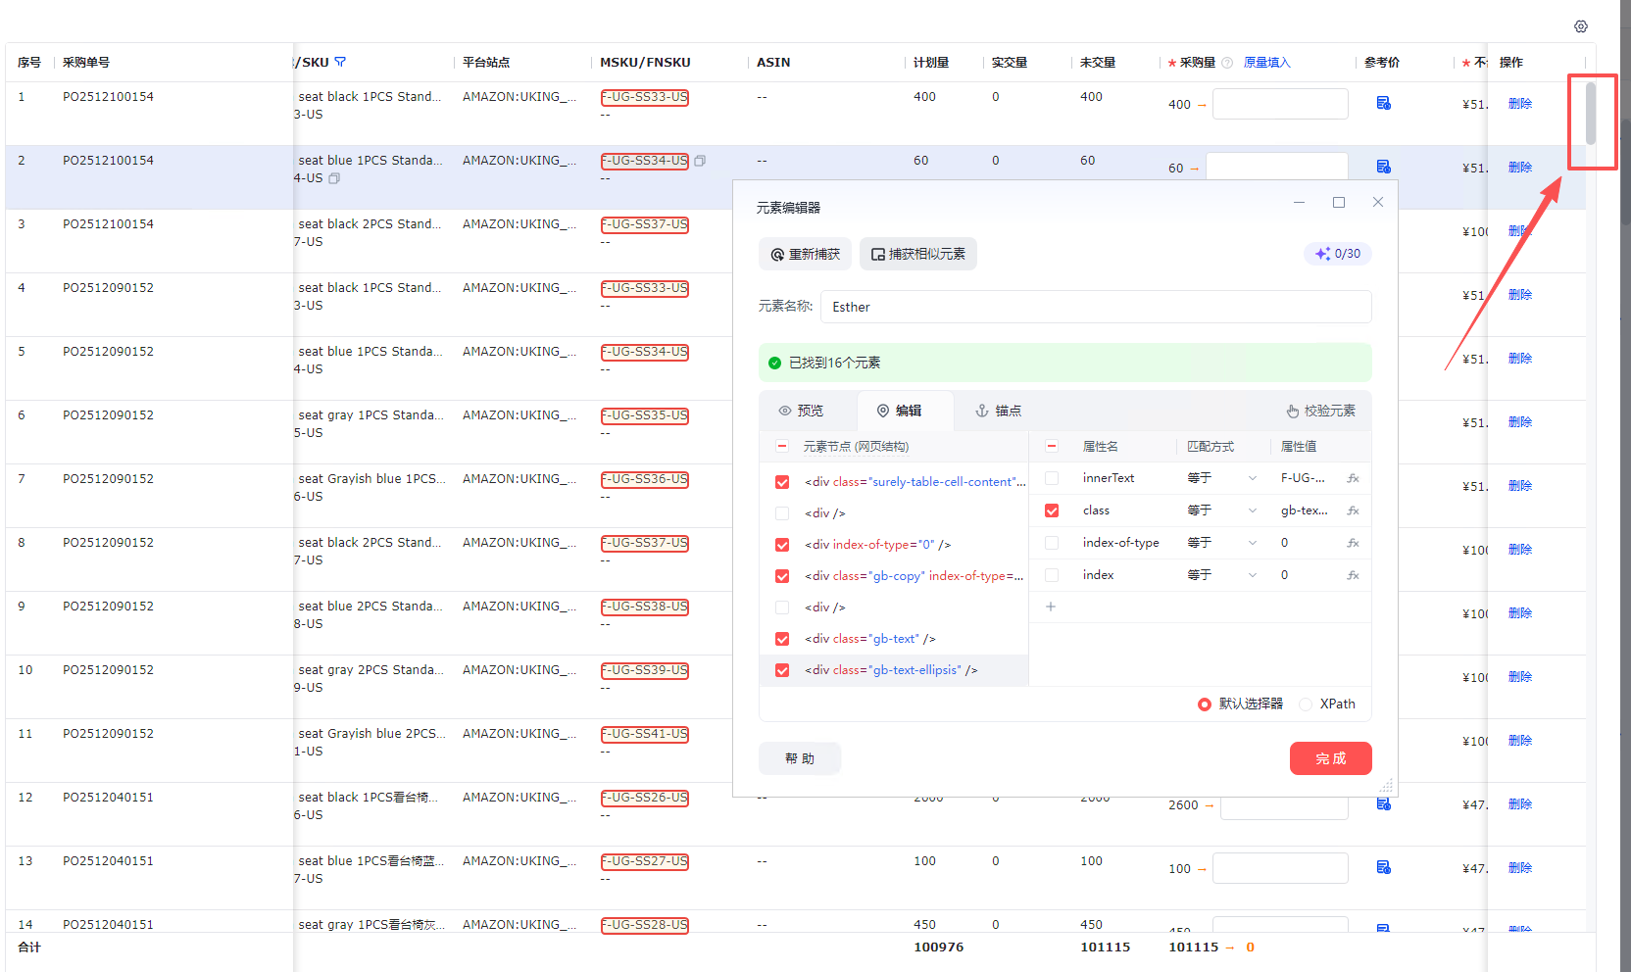Enable the index-of-type attribute checkbox
This screenshot has width=1631, height=972.
click(x=1052, y=543)
